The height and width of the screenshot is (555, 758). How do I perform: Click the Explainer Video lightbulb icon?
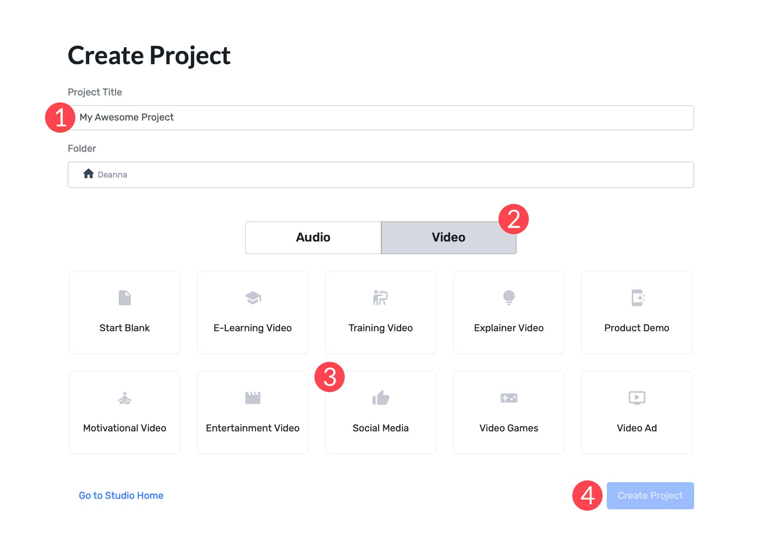(x=508, y=297)
